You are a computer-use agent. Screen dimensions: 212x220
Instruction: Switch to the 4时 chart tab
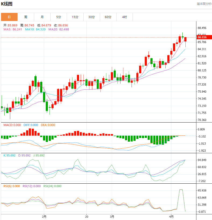point(124,17)
